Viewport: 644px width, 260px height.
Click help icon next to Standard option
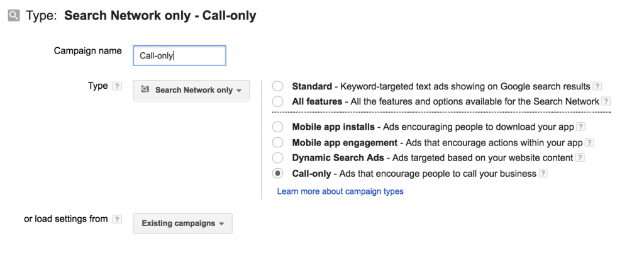[597, 86]
